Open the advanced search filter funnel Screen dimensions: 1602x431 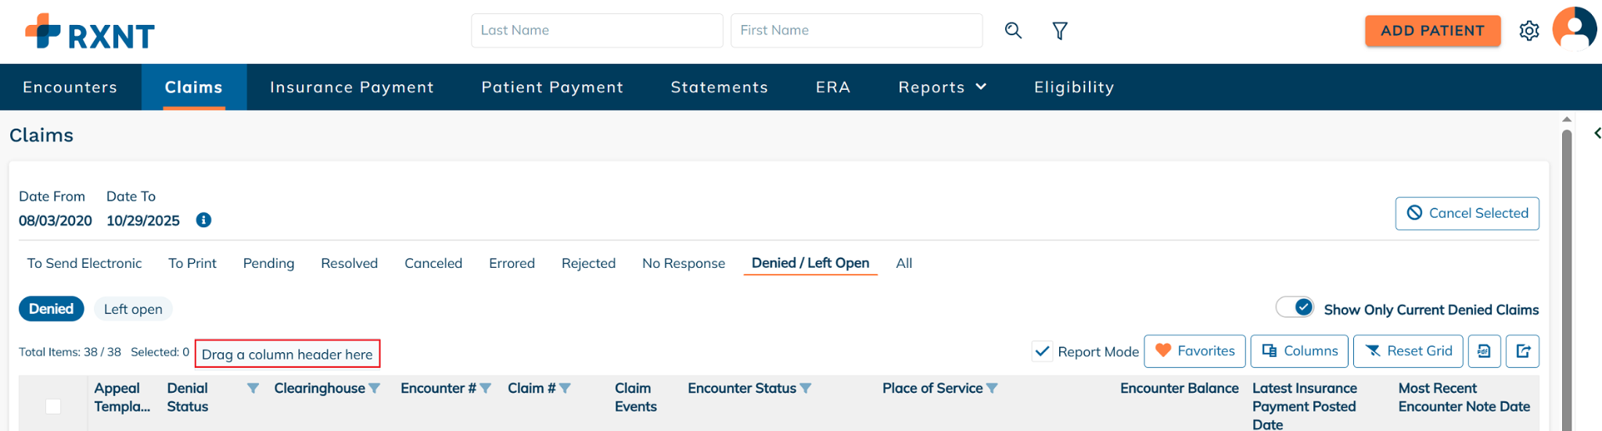(1060, 30)
